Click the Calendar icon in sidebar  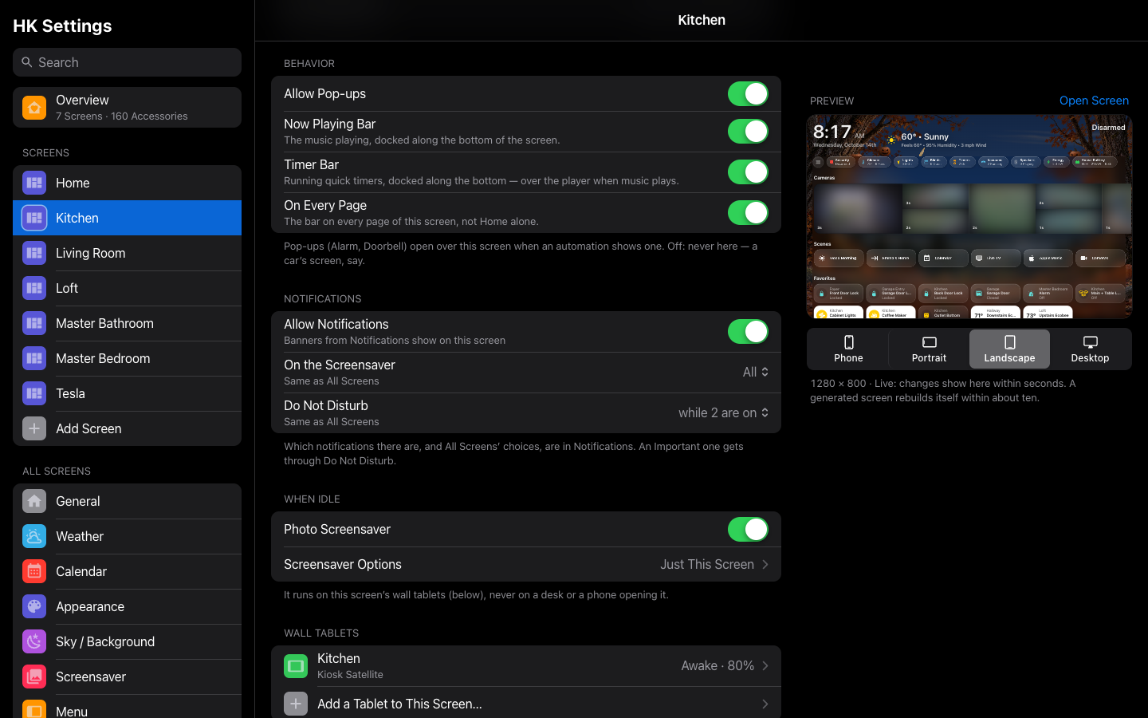coord(34,571)
